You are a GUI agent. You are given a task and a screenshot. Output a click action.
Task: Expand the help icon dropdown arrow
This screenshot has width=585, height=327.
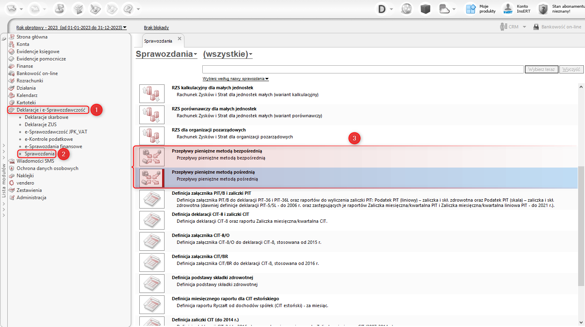click(138, 9)
